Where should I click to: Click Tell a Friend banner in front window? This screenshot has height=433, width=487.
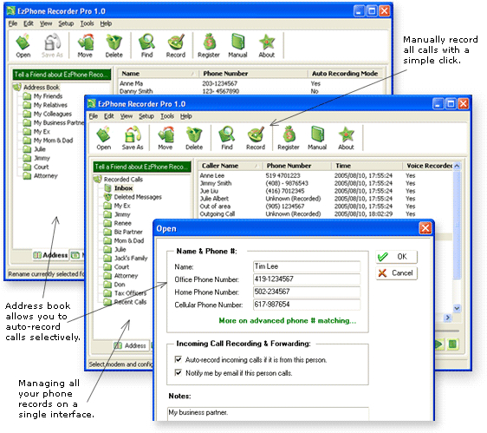(142, 167)
